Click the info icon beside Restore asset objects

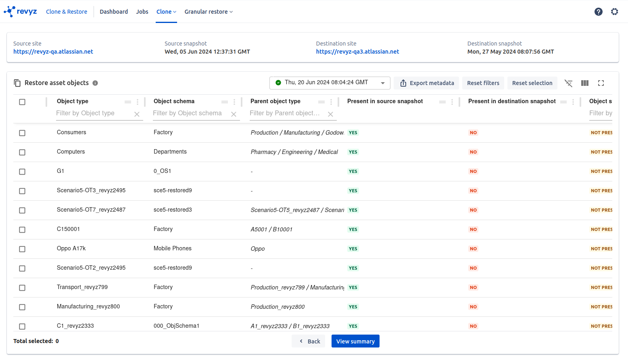(95, 83)
